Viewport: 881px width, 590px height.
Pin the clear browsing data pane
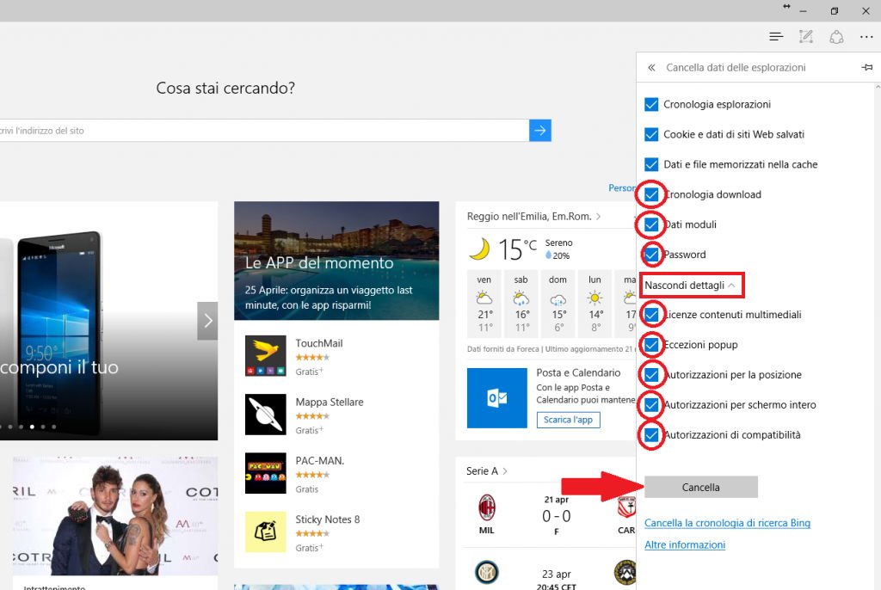click(x=866, y=67)
